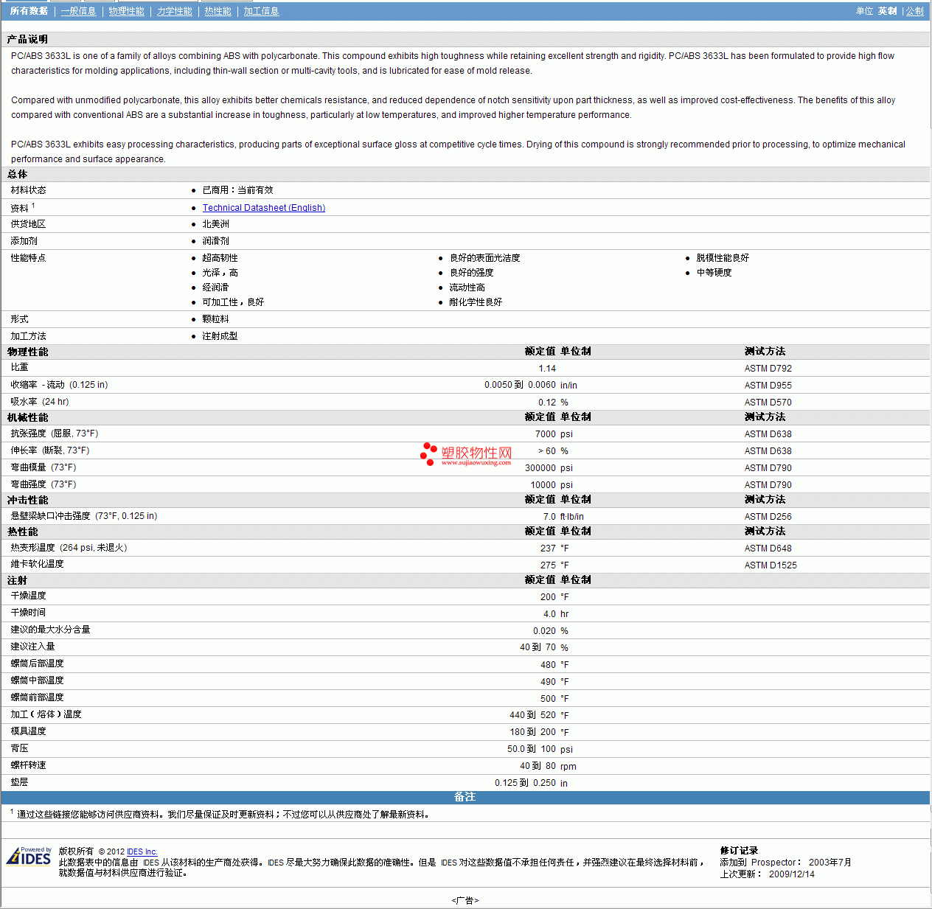Image resolution: width=932 pixels, height=909 pixels.
Task: Select the 供货地区 value 北美洲
Action: coord(215,224)
